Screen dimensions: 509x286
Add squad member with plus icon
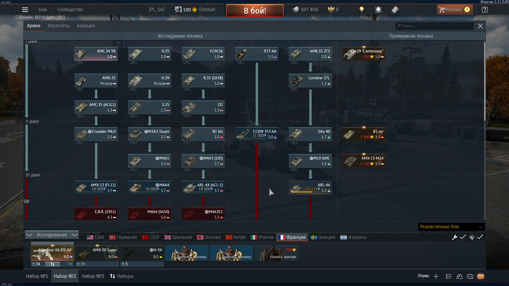(x=436, y=276)
